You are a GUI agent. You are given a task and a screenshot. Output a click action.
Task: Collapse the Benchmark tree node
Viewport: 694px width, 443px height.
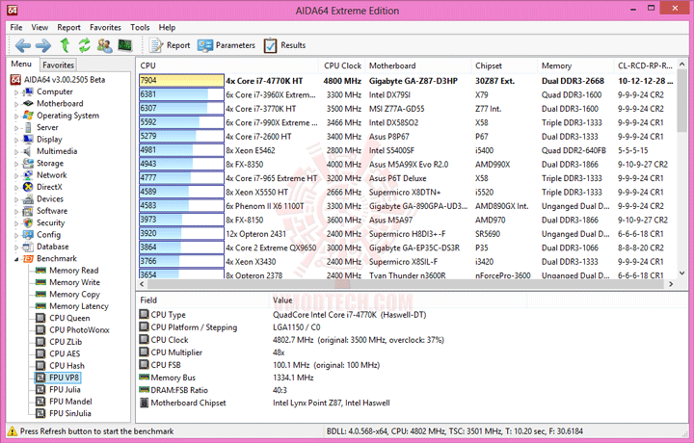click(16, 259)
